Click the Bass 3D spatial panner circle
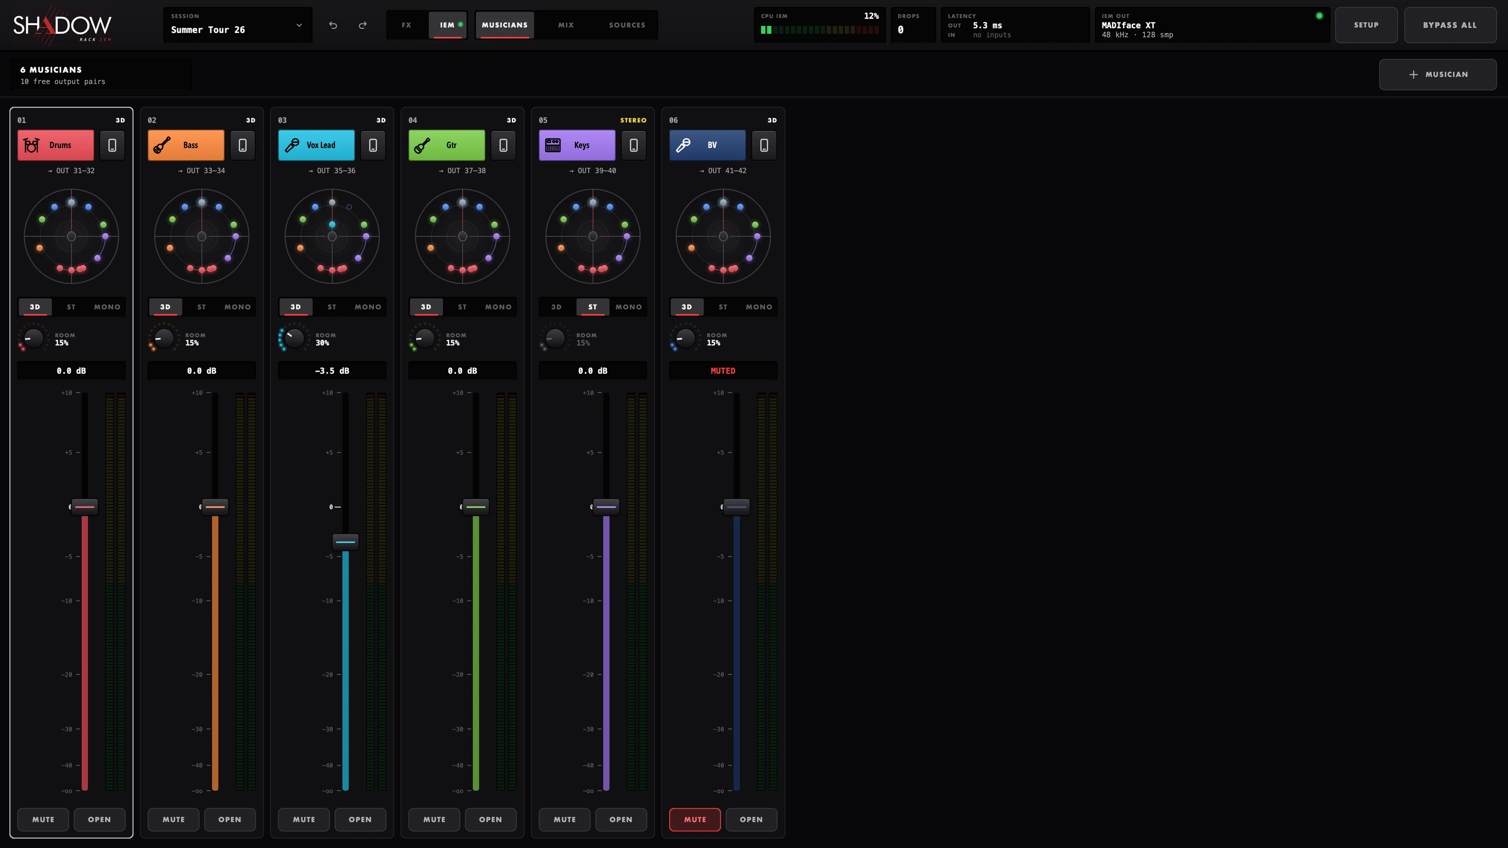Viewport: 1508px width, 848px height. [x=201, y=236]
